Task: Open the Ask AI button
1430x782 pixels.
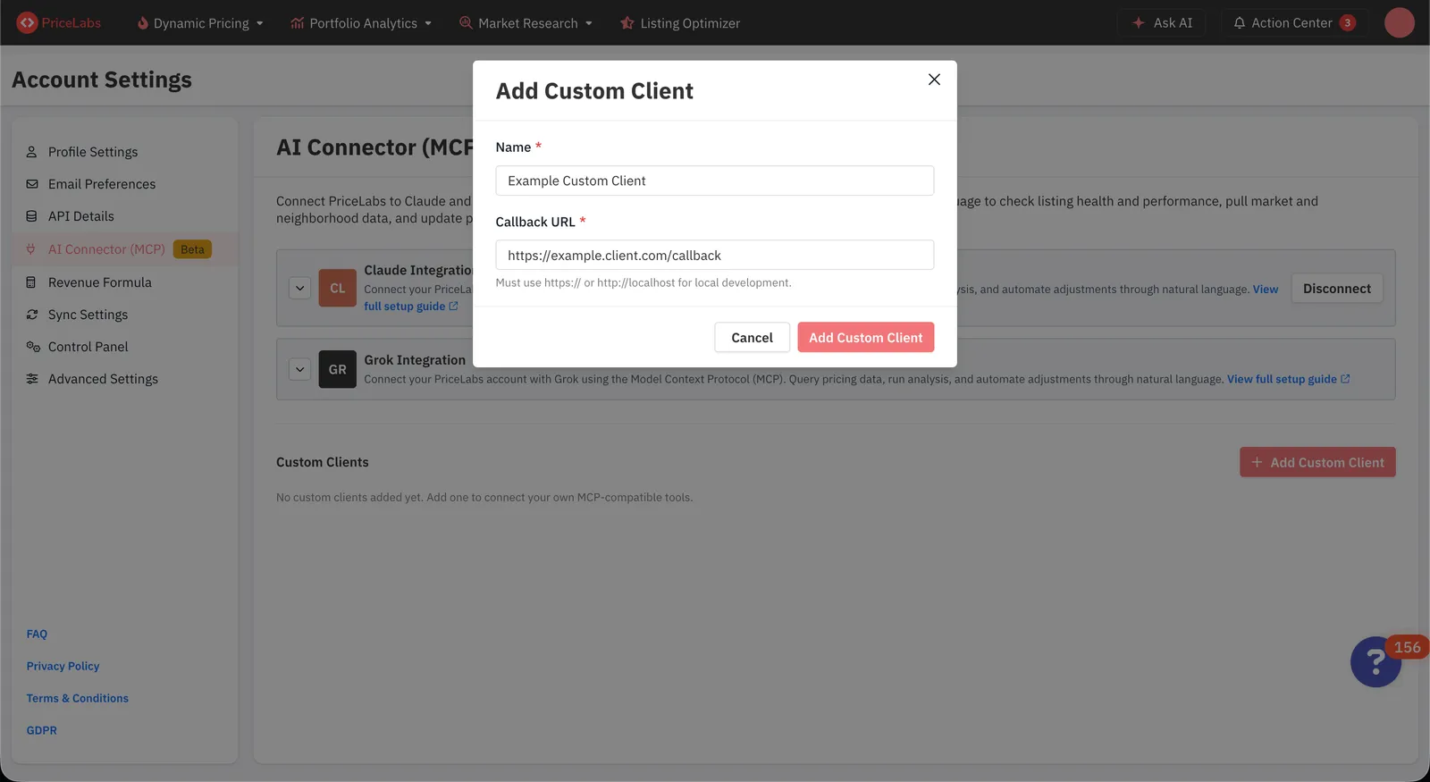Action: [1162, 23]
